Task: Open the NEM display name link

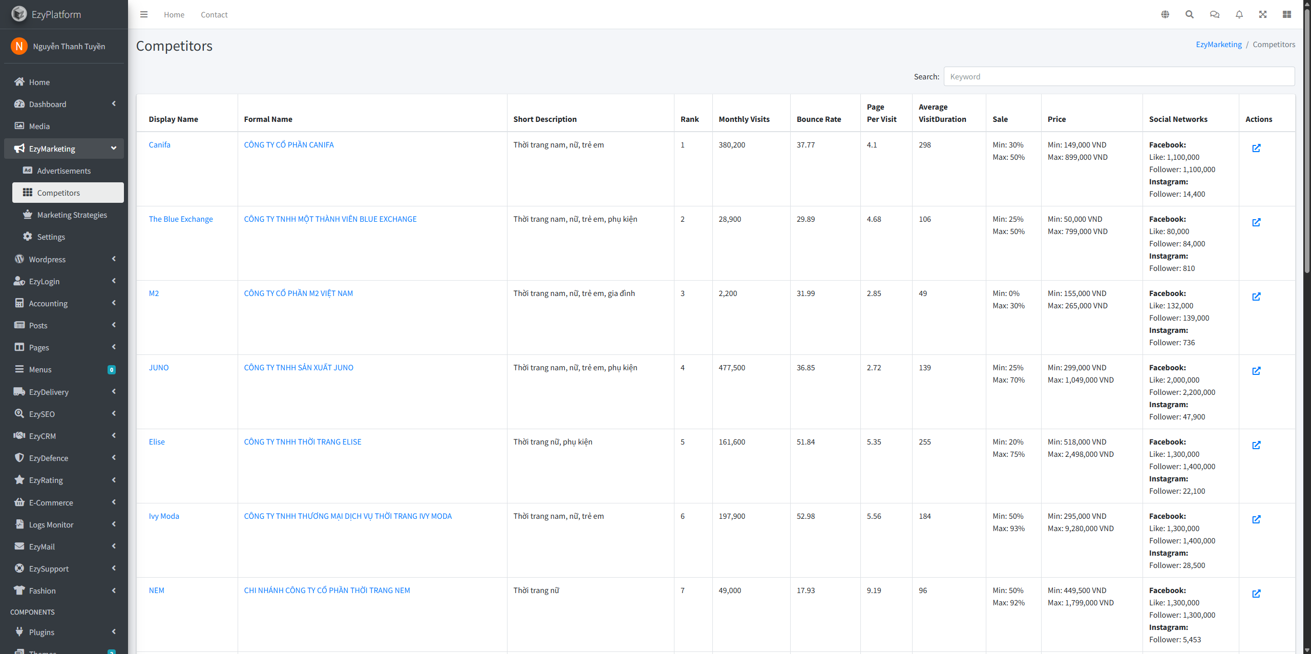Action: [x=156, y=590]
